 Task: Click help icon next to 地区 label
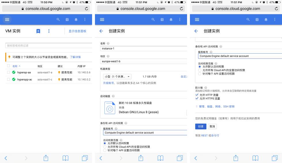108,56
